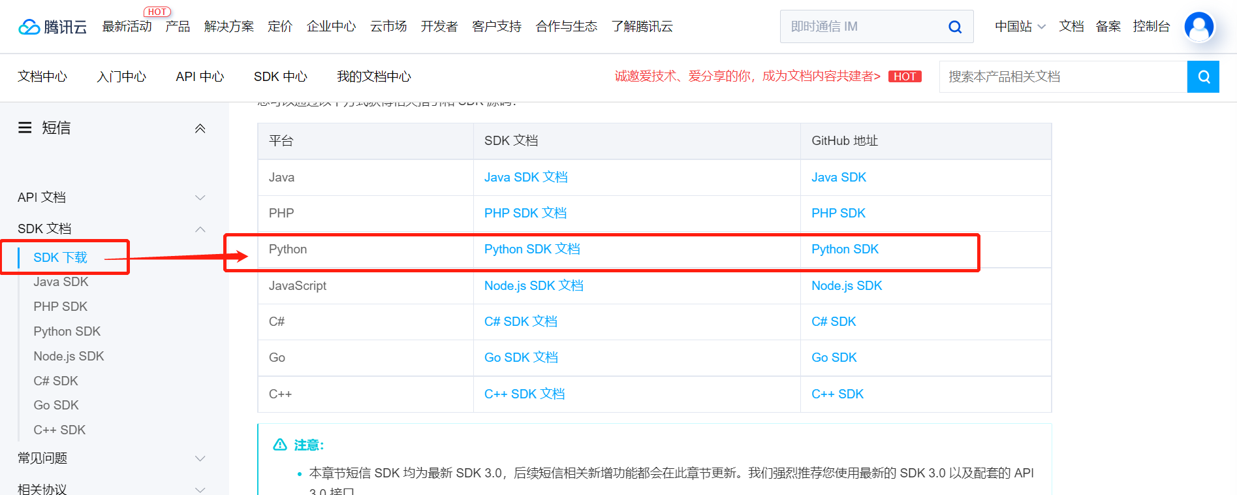Open the Java SDK 文档 link

click(x=526, y=178)
